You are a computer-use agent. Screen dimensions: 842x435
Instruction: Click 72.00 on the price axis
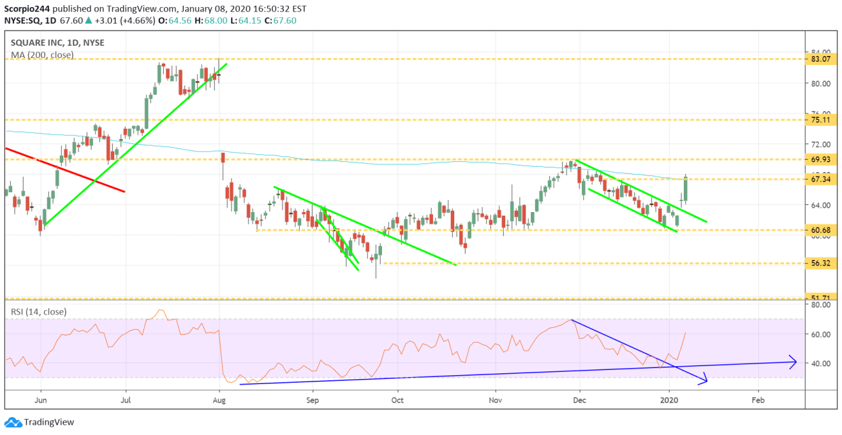[x=820, y=144]
